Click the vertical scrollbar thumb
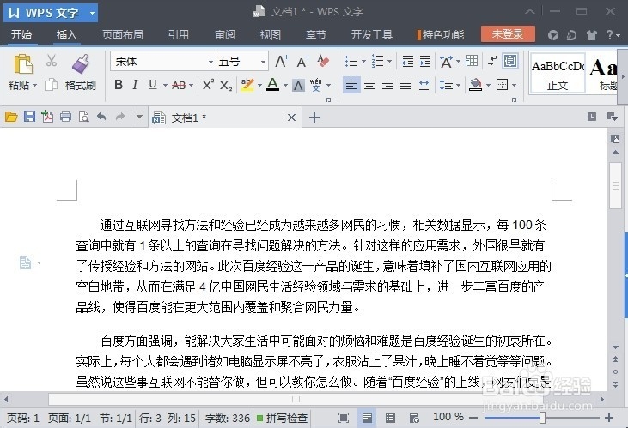Viewport: 628px width, 428px height. 615,185
